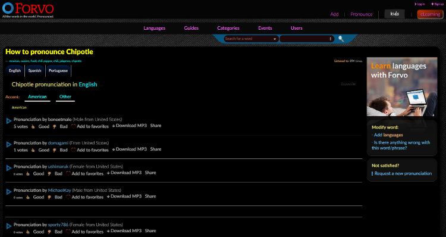Download MP3 of ushimaruk's pronunciation
The image size is (446, 237).
124,173
